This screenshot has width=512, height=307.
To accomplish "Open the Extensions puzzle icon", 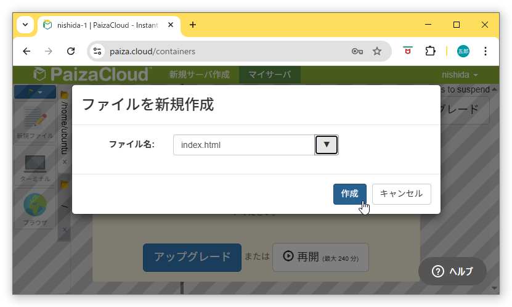I will [430, 51].
